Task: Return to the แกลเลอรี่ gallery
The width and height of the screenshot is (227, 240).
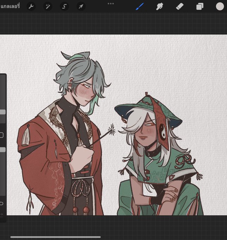Action: coord(10,6)
